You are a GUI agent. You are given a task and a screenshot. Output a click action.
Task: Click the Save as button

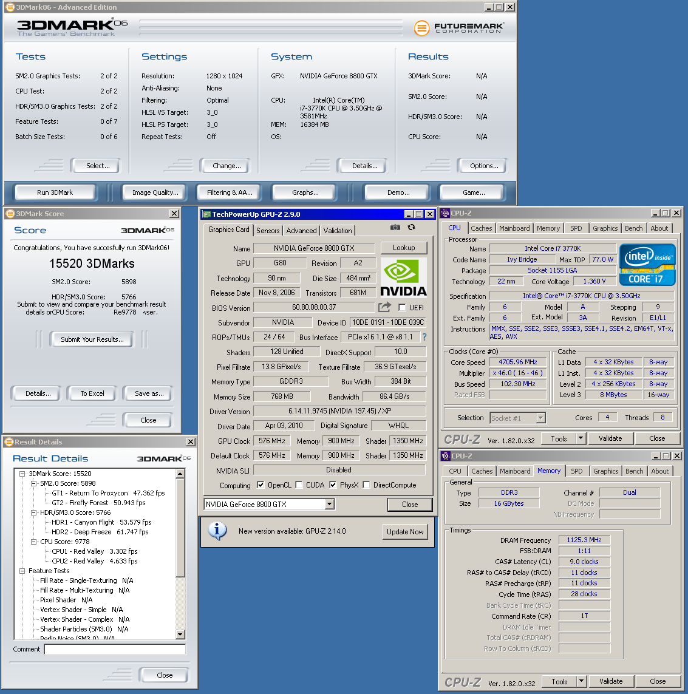[149, 393]
